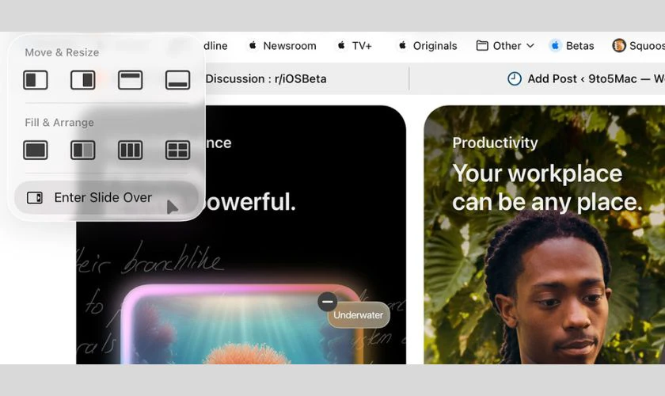The width and height of the screenshot is (665, 396).
Task: Open the Betas bookmark
Action: [x=572, y=46]
